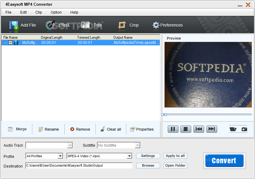The image size is (255, 179).
Task: Expand the MPEG-4 Video format dropdown
Action: [x=129, y=156]
